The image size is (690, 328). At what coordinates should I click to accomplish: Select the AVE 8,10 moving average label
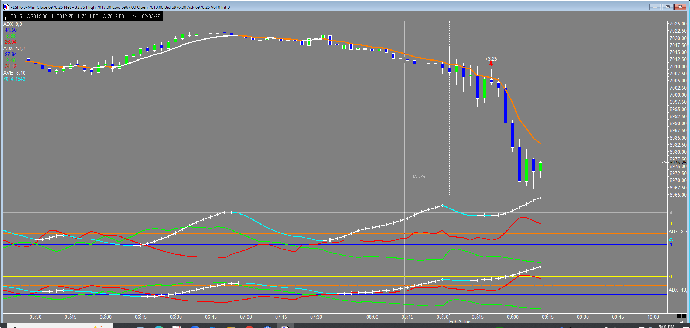pyautogui.click(x=14, y=73)
